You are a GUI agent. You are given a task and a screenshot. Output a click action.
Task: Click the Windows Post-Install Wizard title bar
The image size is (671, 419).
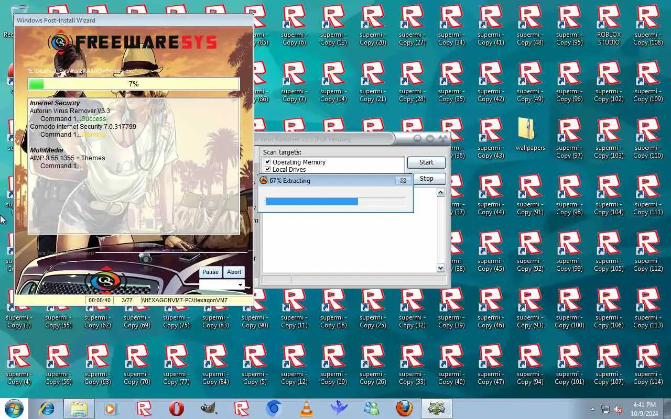point(134,20)
